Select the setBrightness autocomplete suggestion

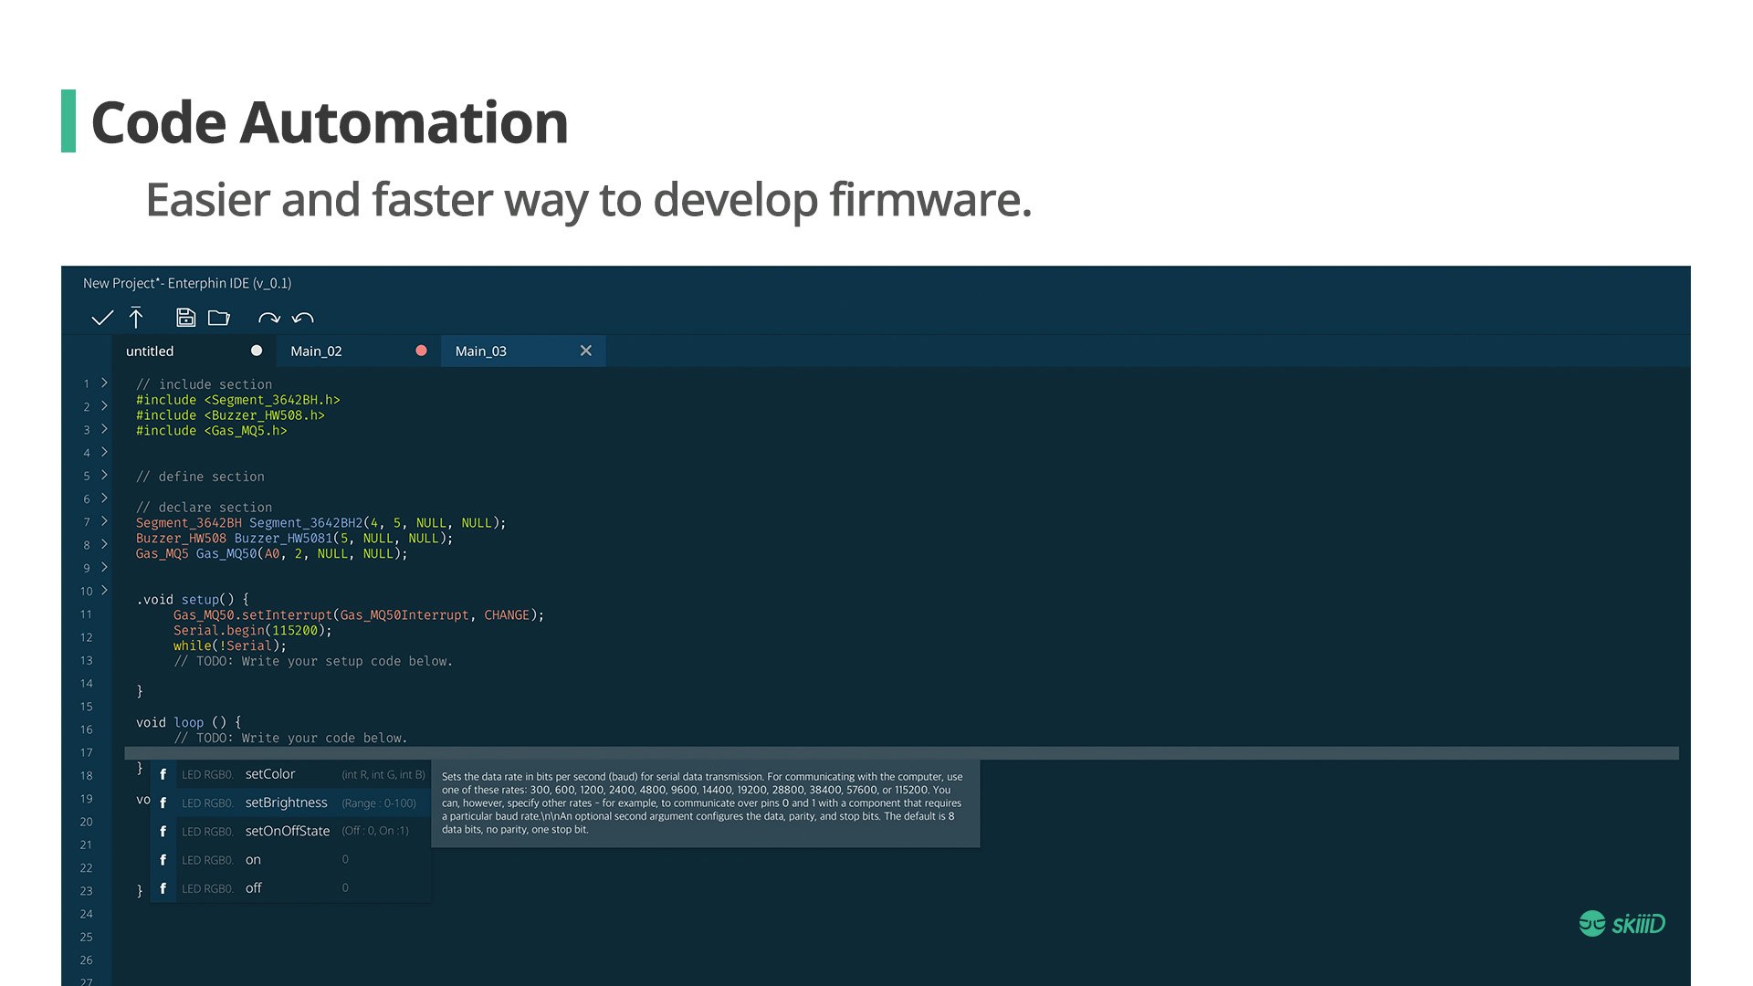pyautogui.click(x=287, y=802)
